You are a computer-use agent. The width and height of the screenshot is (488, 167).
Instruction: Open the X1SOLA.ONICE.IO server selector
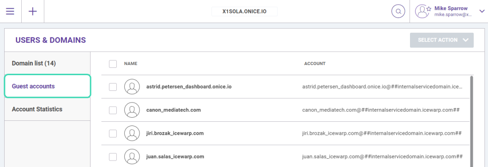pyautogui.click(x=244, y=12)
